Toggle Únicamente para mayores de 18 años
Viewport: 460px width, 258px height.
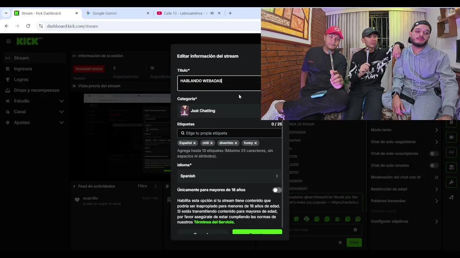click(x=277, y=190)
